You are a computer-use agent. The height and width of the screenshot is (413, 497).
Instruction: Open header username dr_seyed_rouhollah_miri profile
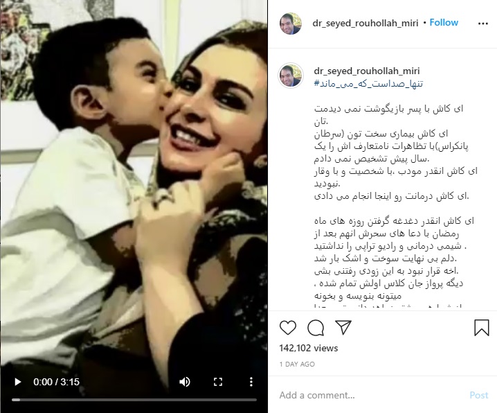[x=365, y=23]
